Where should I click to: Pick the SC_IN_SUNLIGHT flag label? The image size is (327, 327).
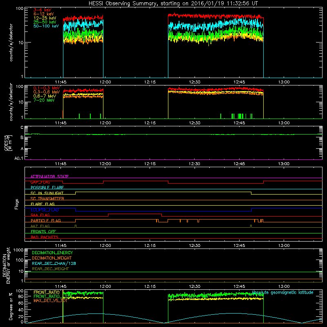(47, 193)
